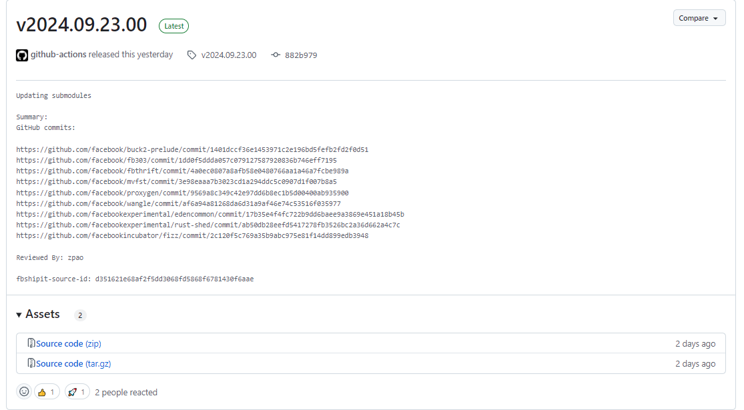This screenshot has height=410, width=744.
Task: Open the Compare dropdown
Action: 699,18
